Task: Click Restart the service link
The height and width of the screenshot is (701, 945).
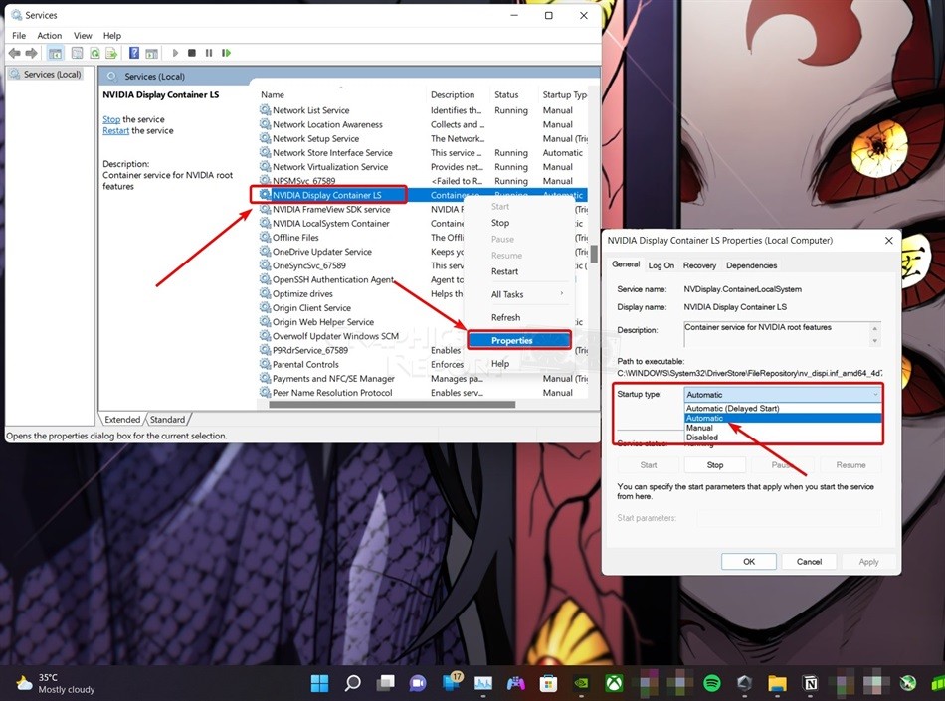Action: tap(115, 130)
